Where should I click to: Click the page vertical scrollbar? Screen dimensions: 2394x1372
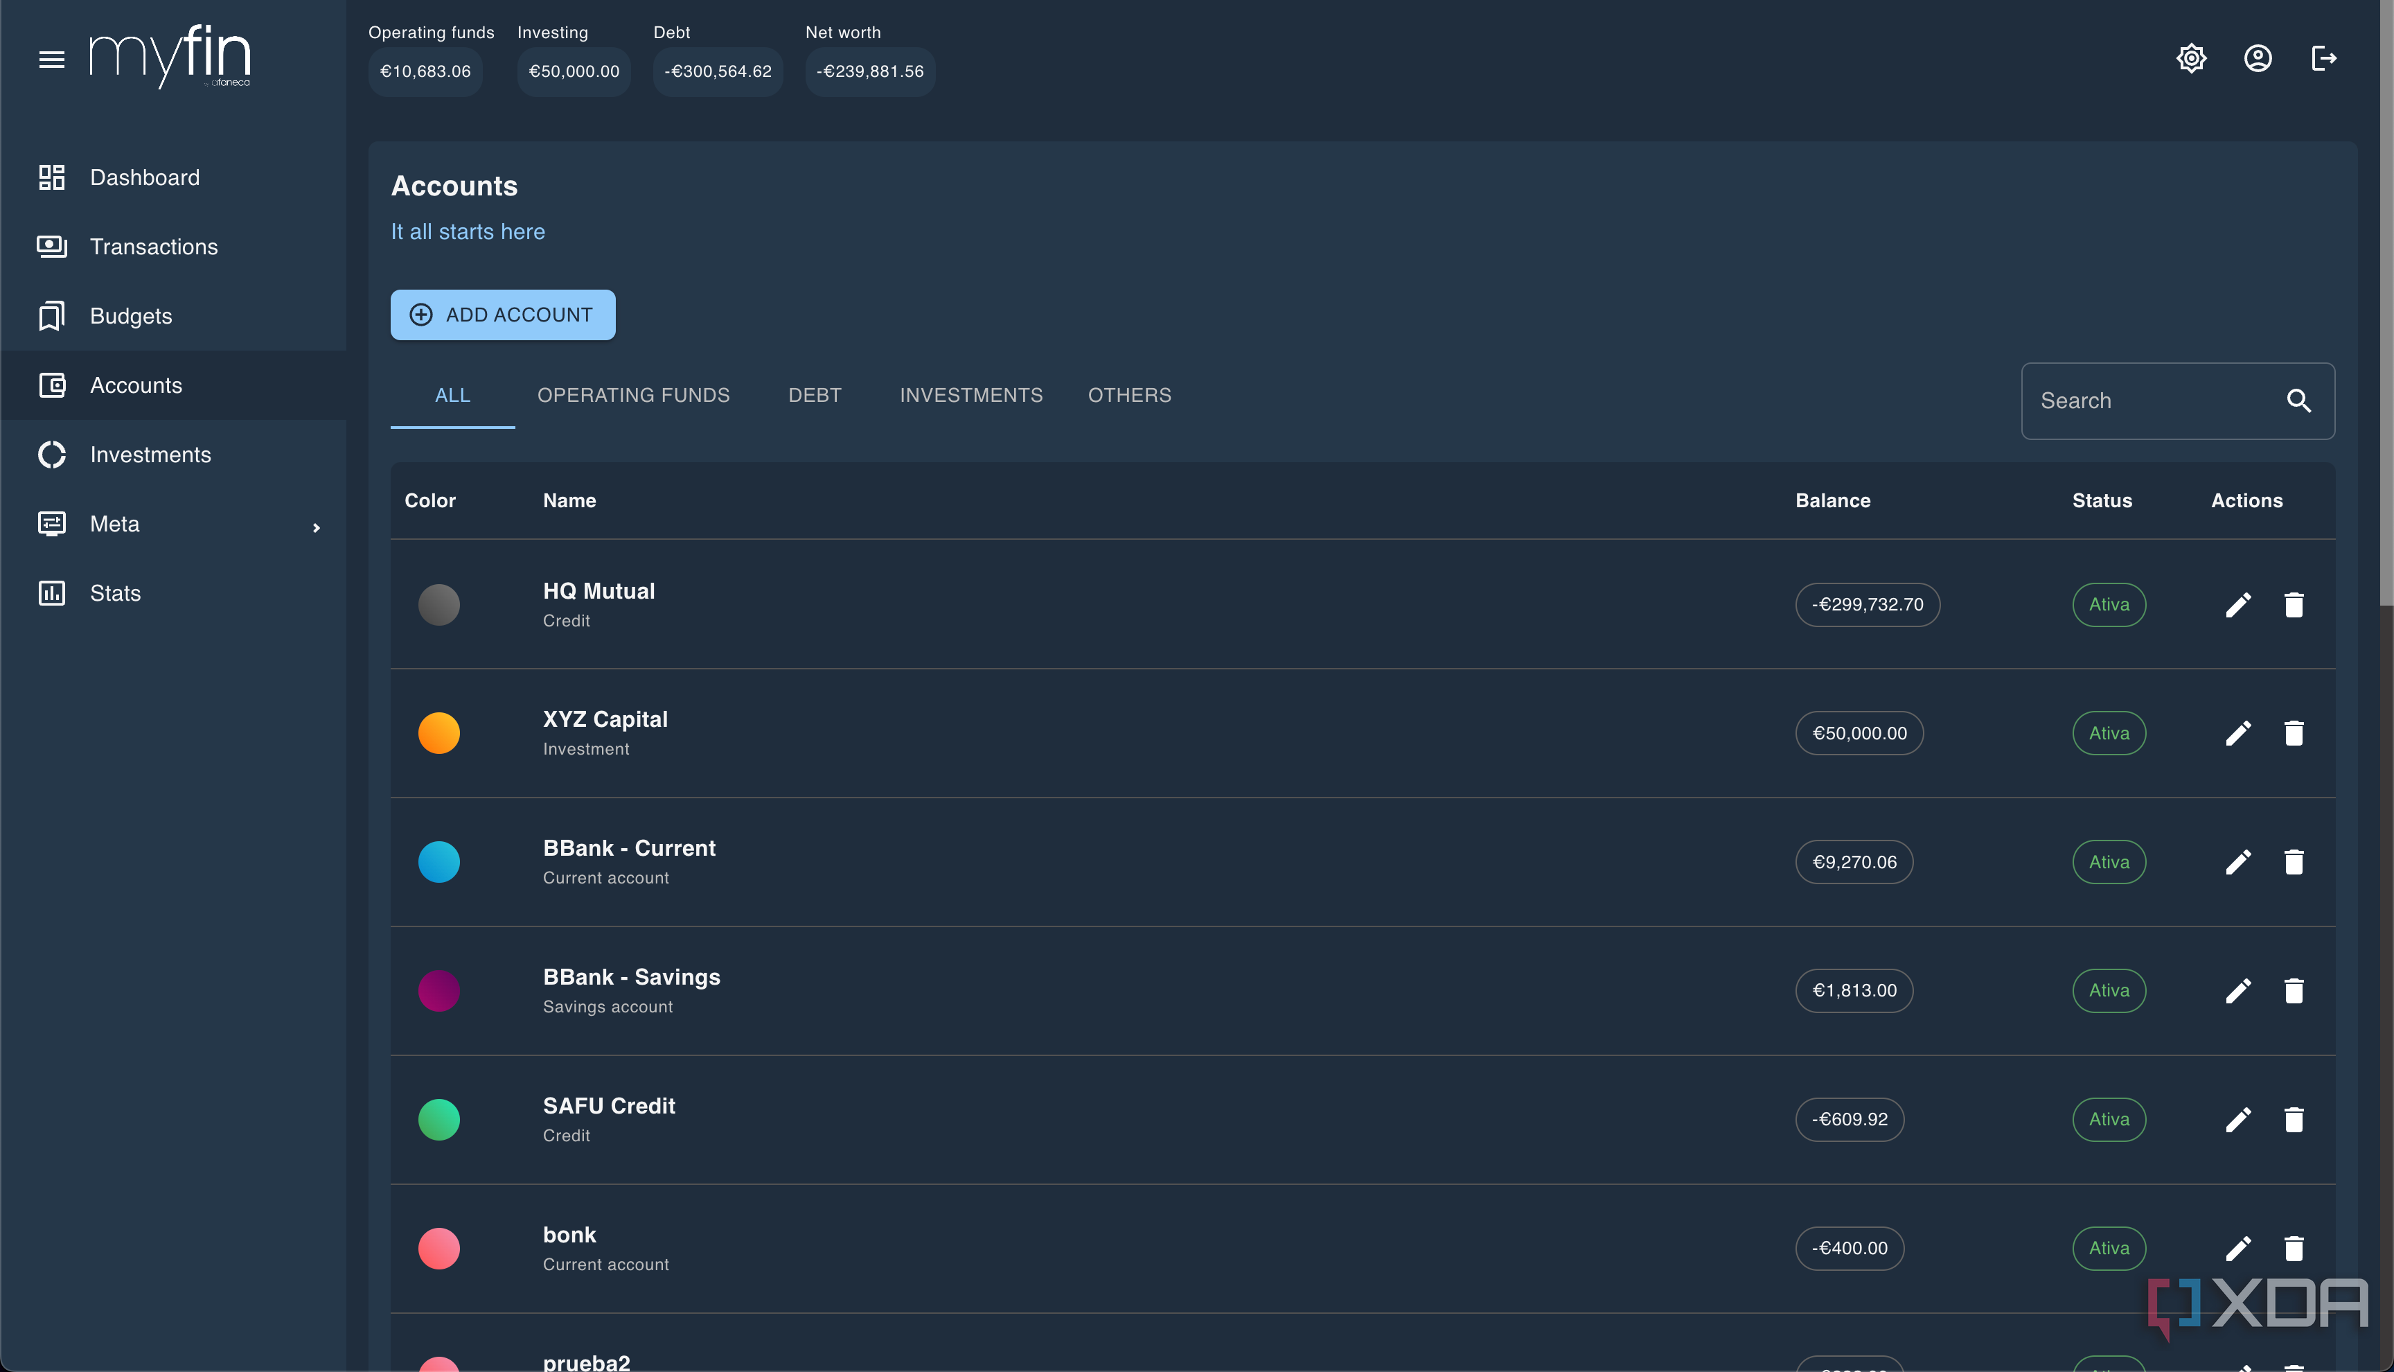(2386, 301)
